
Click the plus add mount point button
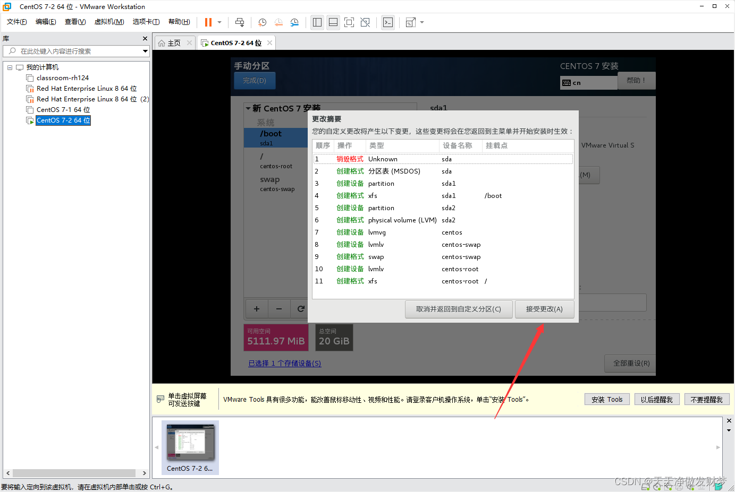coord(257,309)
